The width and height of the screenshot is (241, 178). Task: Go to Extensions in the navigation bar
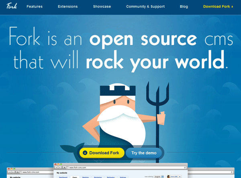[x=68, y=7]
